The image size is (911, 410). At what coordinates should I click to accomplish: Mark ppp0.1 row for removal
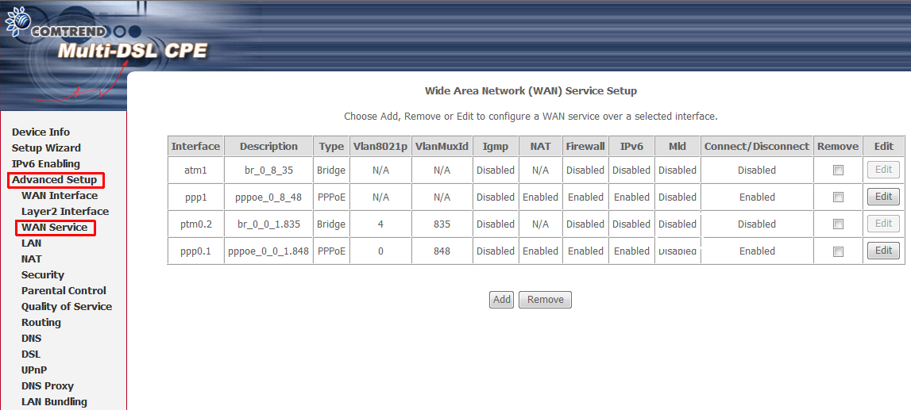pos(838,251)
